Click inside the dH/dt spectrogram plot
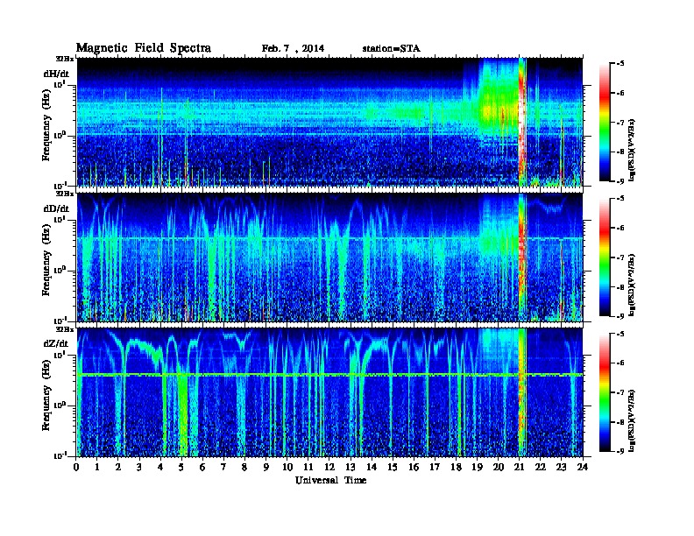The width and height of the screenshot is (694, 536). (x=329, y=122)
